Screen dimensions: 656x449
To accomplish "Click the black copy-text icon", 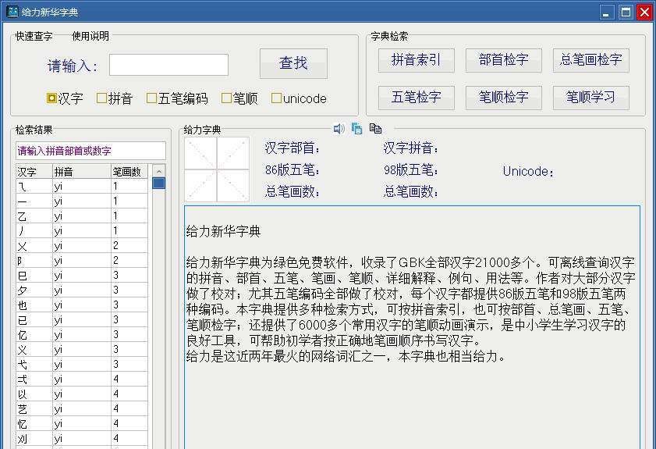I will pos(375,129).
